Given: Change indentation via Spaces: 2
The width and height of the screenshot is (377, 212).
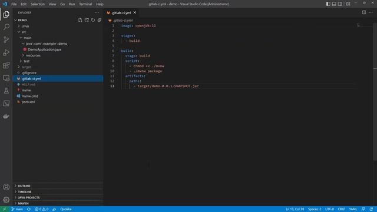Looking at the screenshot, I should tap(315, 209).
